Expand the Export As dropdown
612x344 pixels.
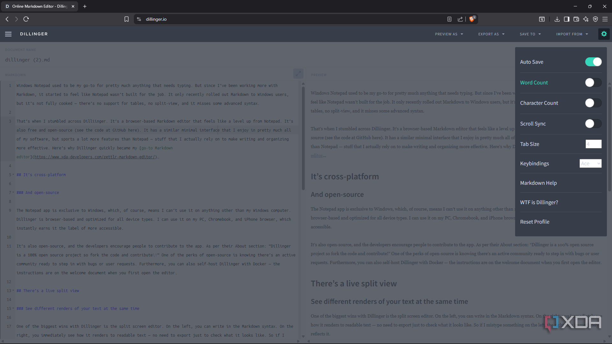tap(491, 34)
